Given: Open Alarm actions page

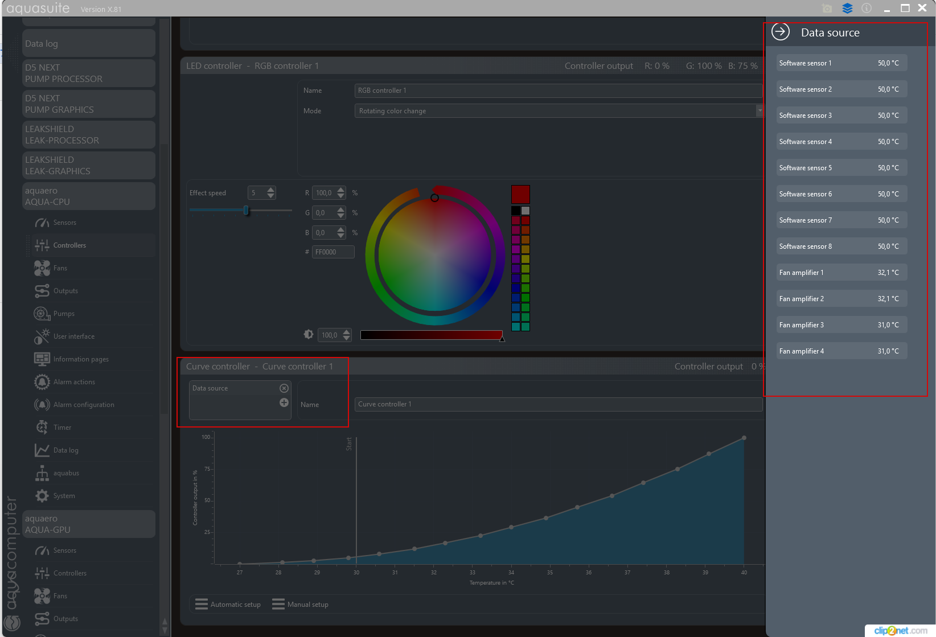Looking at the screenshot, I should point(73,382).
